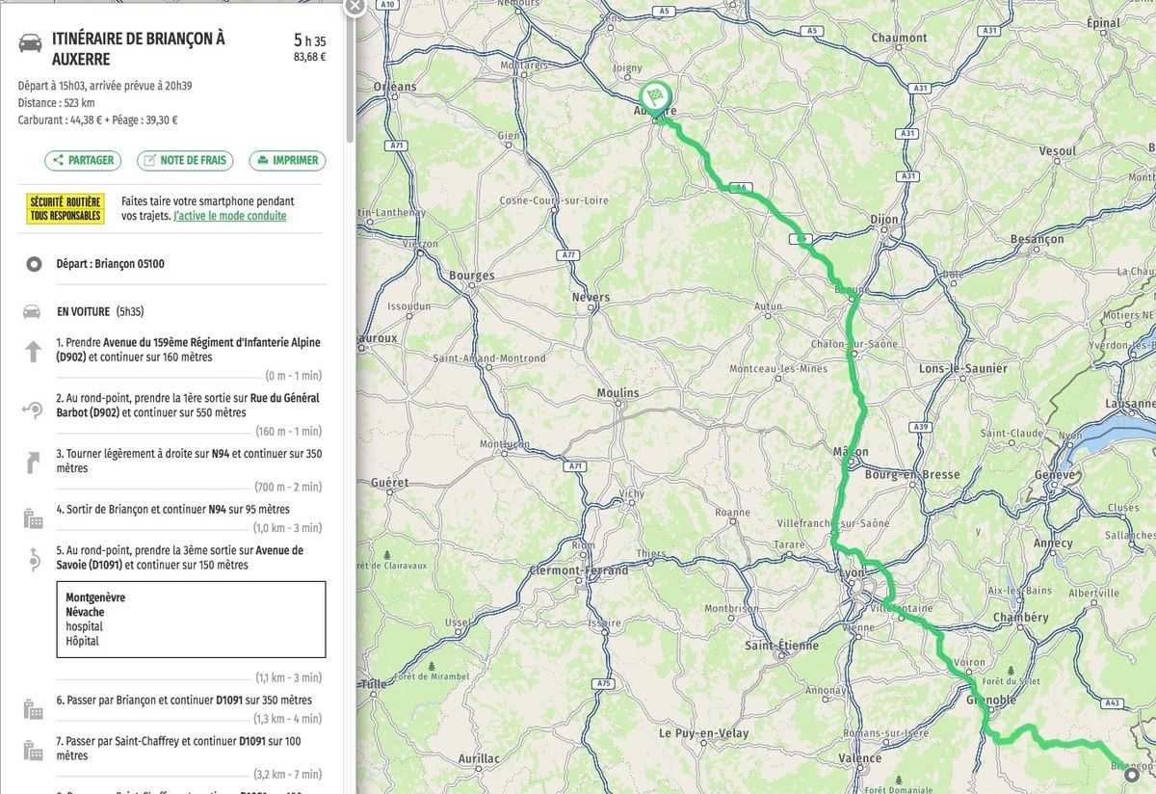Click the car icon beside the itinerary title

[31, 43]
